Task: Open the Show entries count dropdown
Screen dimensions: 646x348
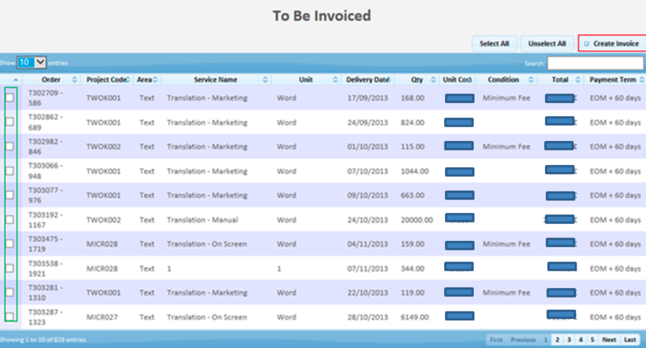Action: 32,62
